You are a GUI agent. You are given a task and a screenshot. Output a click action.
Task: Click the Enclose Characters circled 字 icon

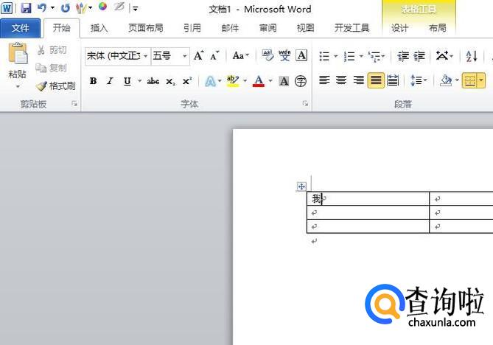click(301, 81)
